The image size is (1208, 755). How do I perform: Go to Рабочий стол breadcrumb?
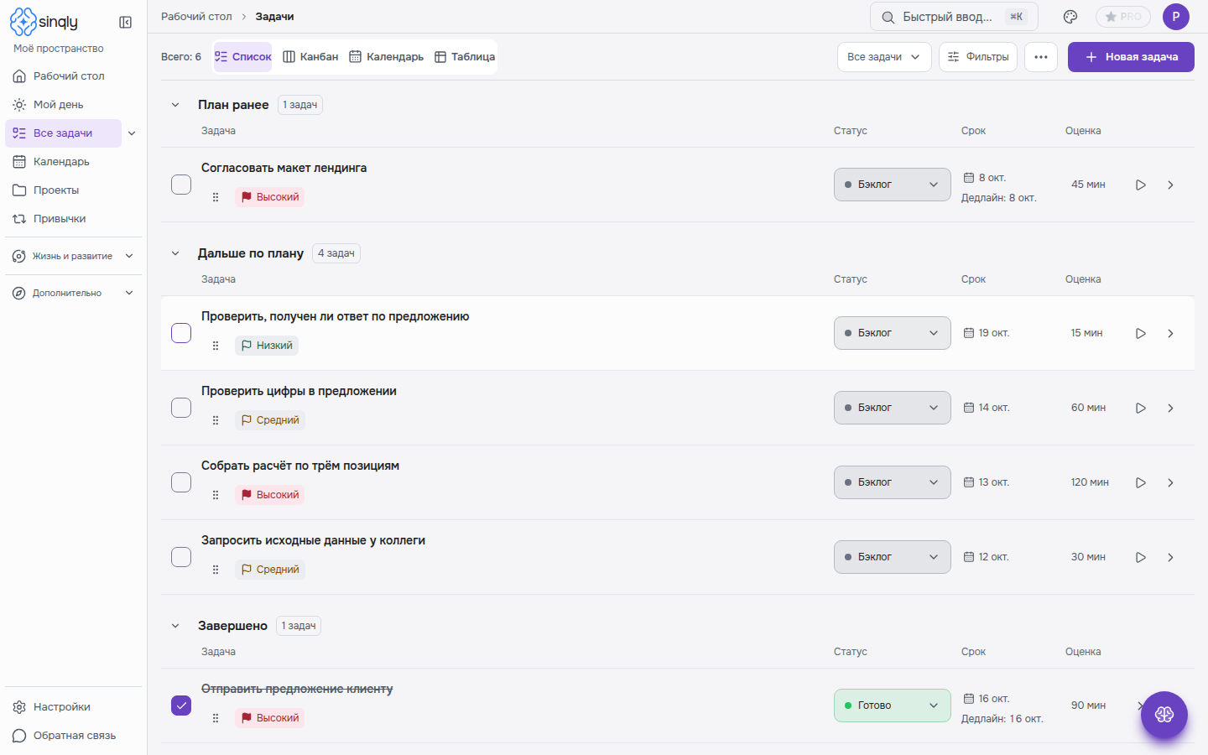[196, 17]
